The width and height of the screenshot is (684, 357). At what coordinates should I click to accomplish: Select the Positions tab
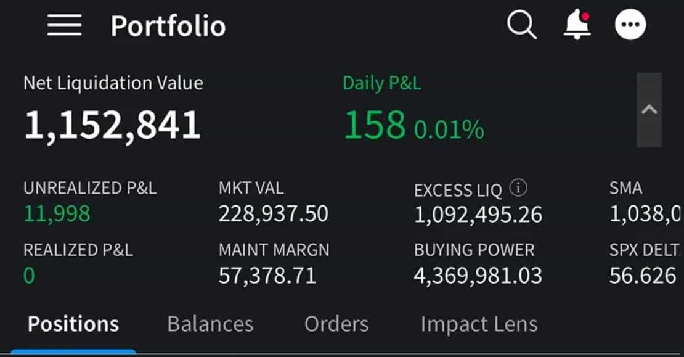(73, 324)
